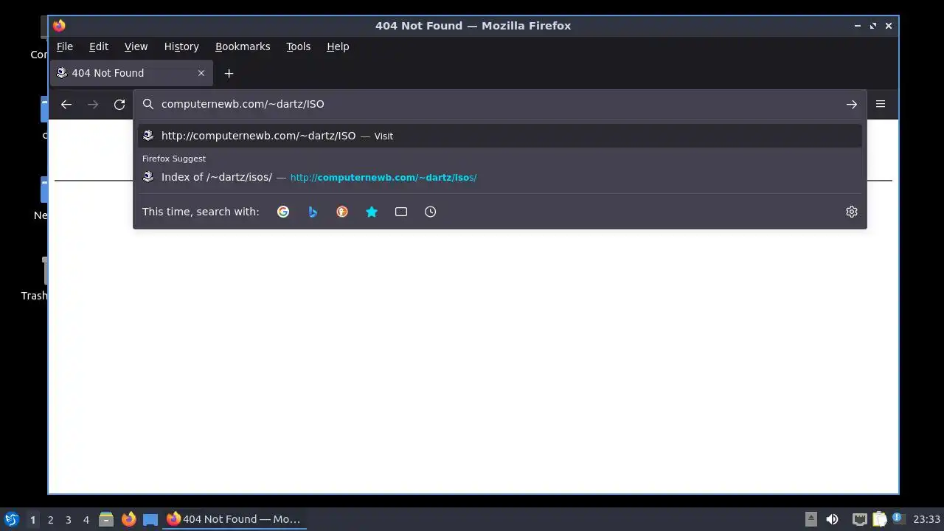Image resolution: width=944 pixels, height=531 pixels.
Task: Select the 404 Not Found tab
Action: pyautogui.click(x=132, y=73)
